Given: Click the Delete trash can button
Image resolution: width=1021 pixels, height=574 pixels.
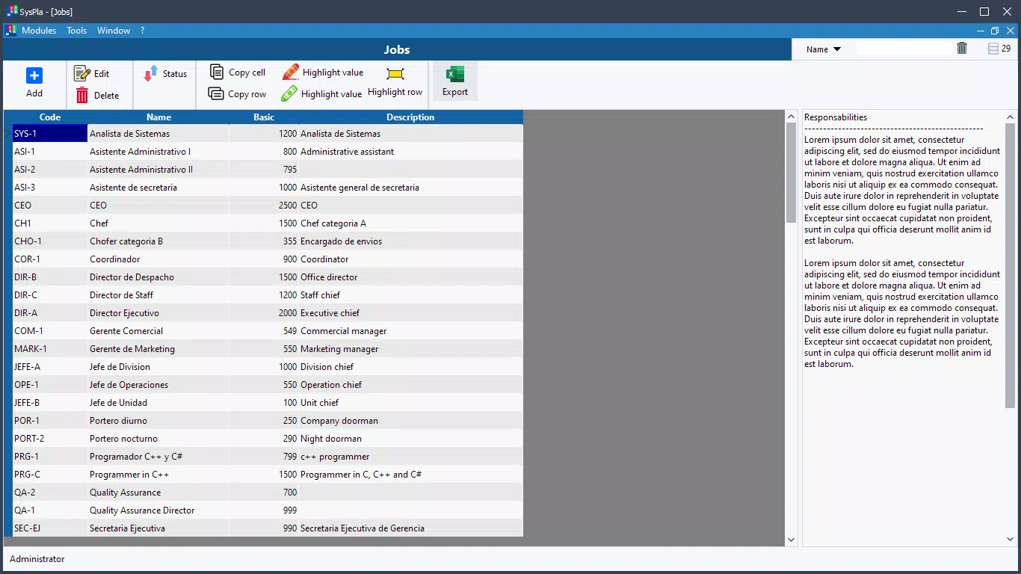Looking at the screenshot, I should tap(97, 95).
